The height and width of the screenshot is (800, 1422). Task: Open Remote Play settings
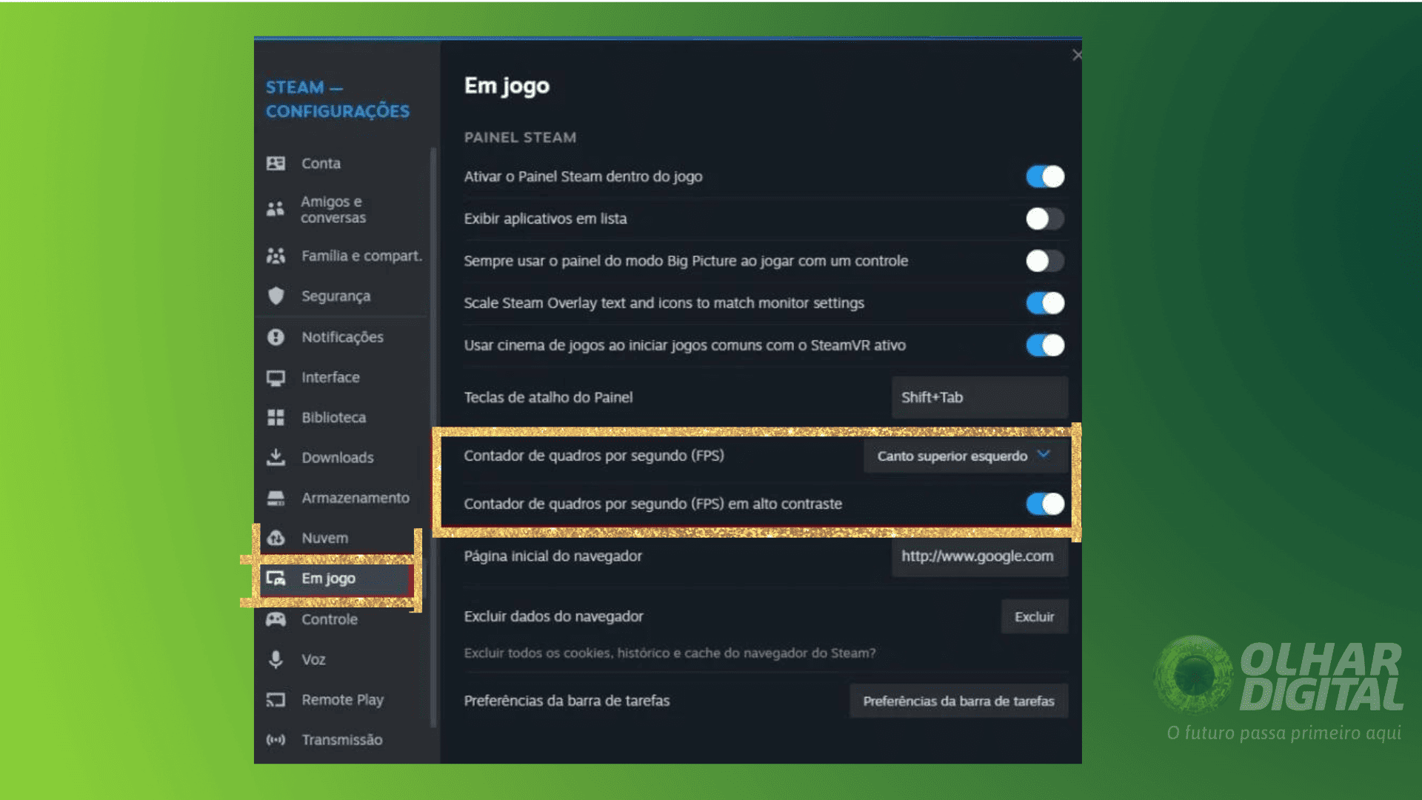pos(342,700)
